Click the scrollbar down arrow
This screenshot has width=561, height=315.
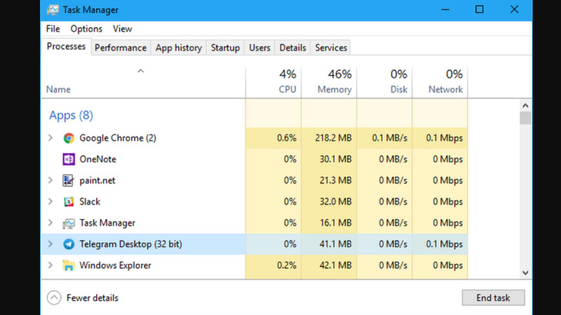525,273
